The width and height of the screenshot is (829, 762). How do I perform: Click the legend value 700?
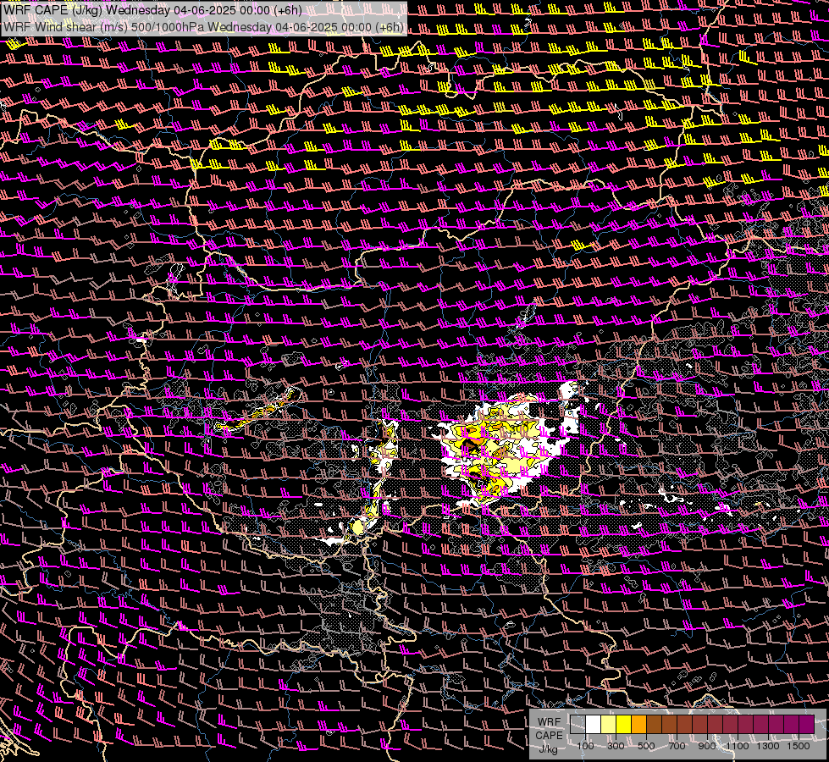[x=677, y=746]
